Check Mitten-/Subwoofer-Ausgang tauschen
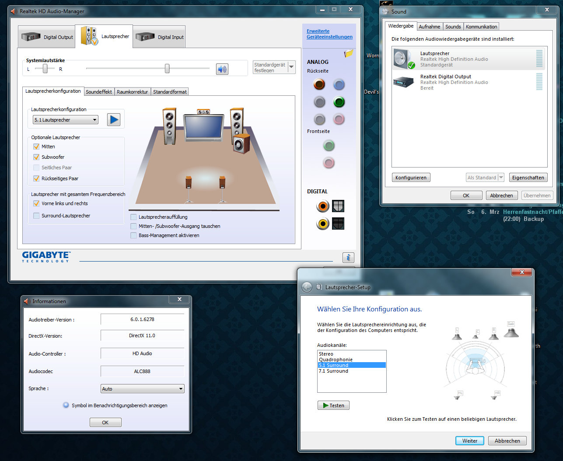The image size is (563, 461). 133,226
